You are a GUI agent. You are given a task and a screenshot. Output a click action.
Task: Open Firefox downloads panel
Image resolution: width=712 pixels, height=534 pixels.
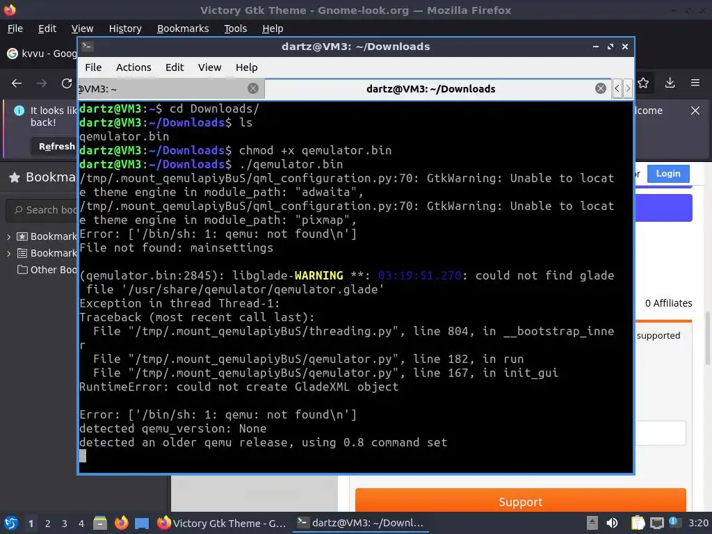[x=670, y=83]
